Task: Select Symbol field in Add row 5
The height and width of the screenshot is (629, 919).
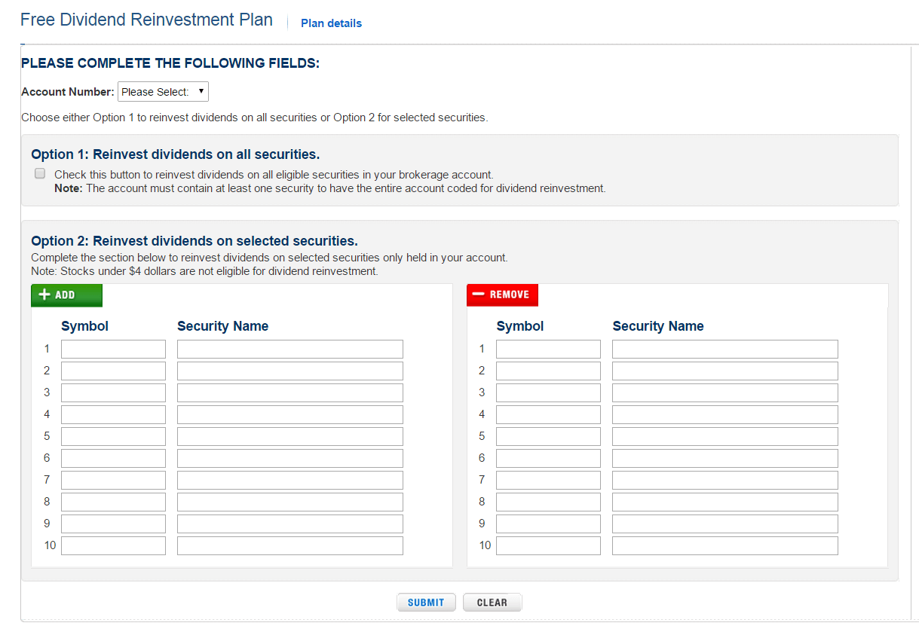Action: click(x=113, y=436)
